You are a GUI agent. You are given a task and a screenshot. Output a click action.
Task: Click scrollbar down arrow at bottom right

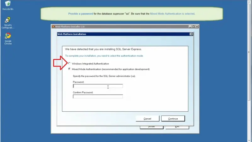tap(249, 140)
